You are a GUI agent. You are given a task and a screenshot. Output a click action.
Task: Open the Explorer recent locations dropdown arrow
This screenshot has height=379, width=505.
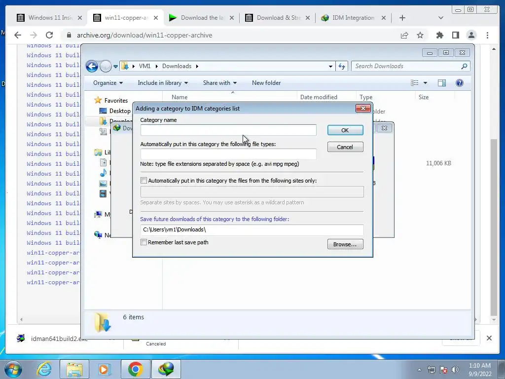pos(115,67)
